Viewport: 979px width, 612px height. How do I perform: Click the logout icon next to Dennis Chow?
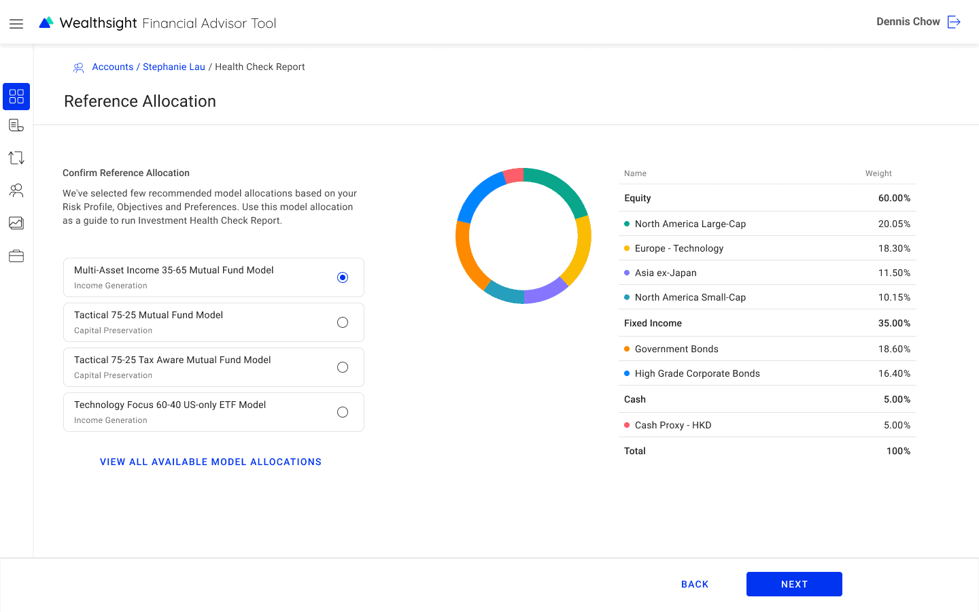(954, 22)
